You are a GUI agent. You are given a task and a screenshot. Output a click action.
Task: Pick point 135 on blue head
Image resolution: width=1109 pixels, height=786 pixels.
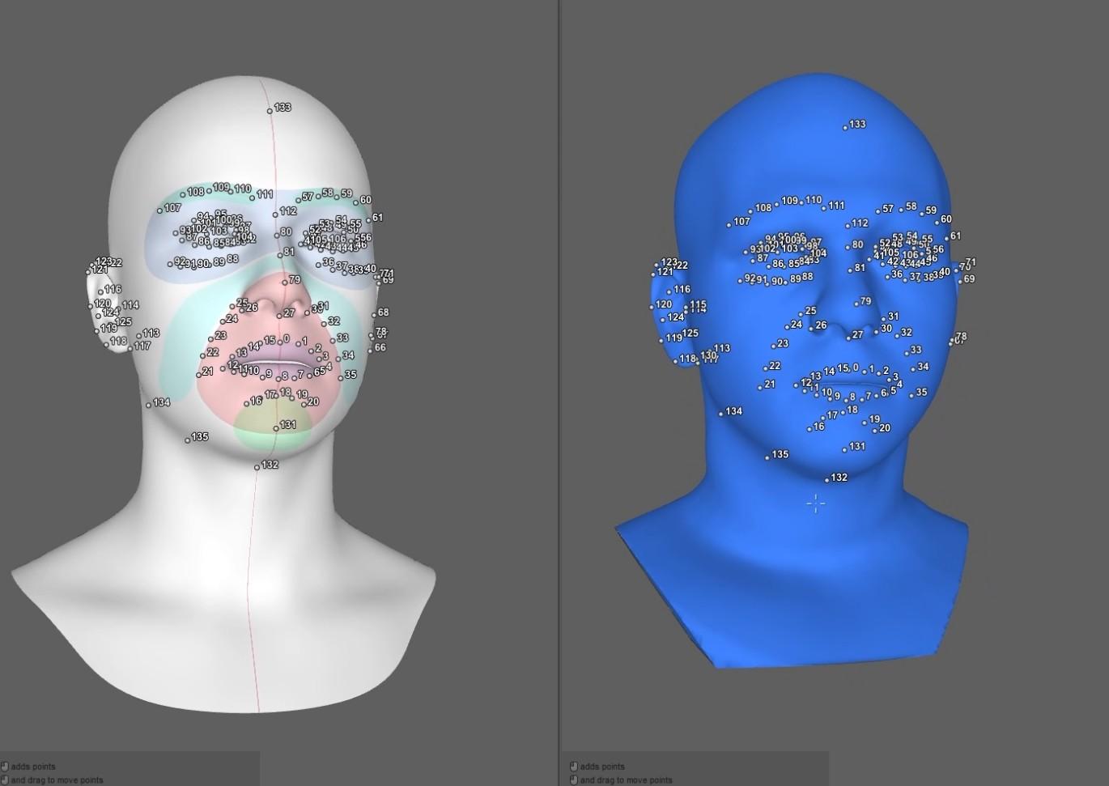(767, 458)
